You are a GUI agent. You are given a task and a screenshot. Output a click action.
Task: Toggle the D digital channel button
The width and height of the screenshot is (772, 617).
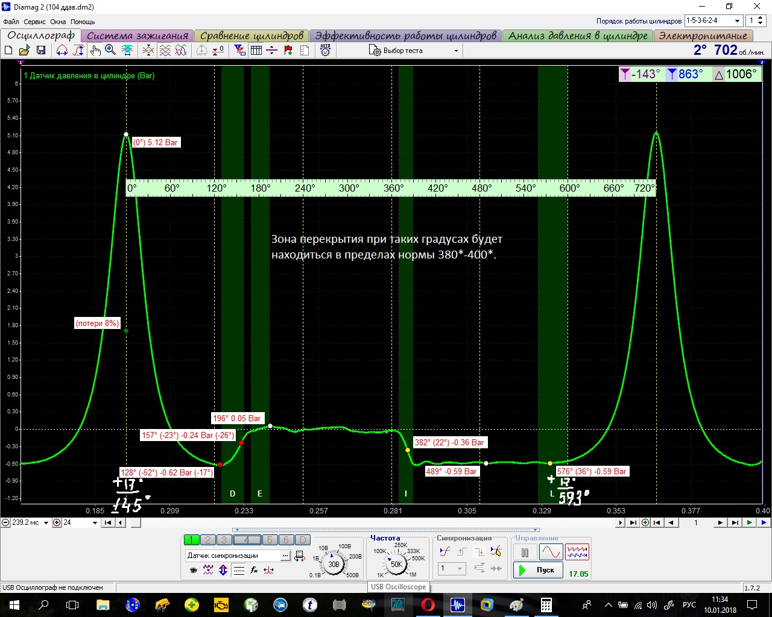303,540
